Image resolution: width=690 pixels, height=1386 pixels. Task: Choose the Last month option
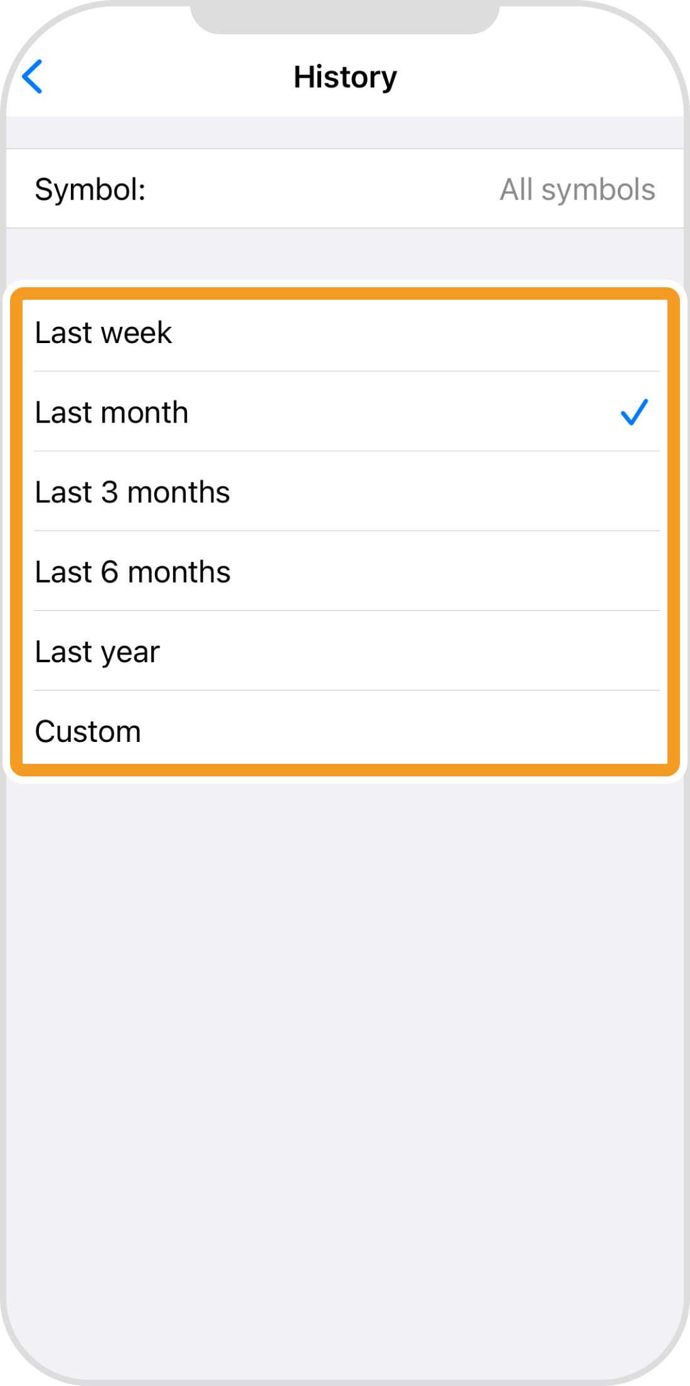pos(112,412)
